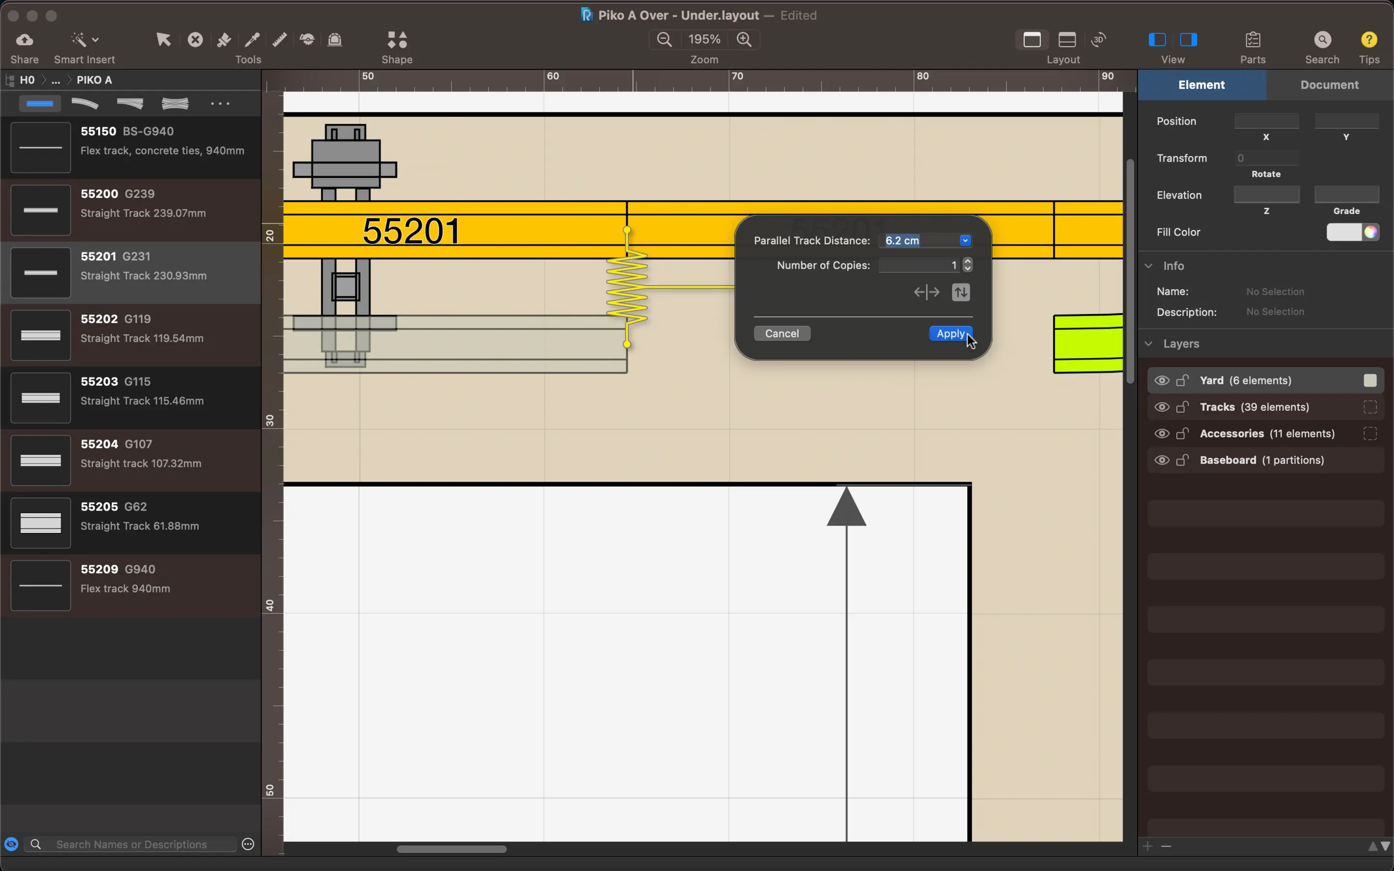Open the Parallel Track Distance dropdown
The height and width of the screenshot is (871, 1394).
coord(965,241)
